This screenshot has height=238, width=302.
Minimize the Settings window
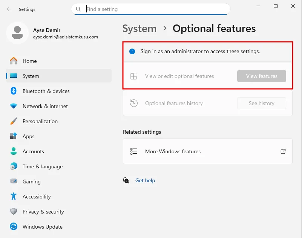click(258, 6)
